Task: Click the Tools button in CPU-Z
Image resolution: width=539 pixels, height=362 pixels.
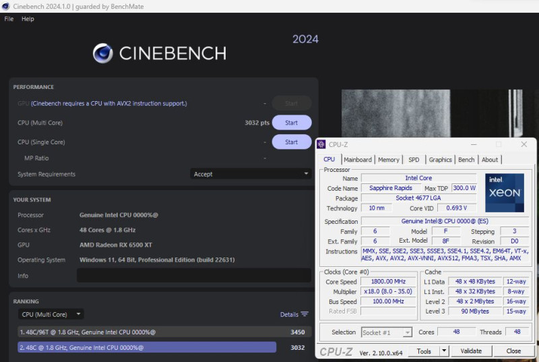Action: point(424,351)
